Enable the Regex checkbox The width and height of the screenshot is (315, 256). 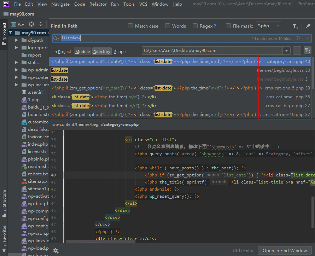click(195, 26)
